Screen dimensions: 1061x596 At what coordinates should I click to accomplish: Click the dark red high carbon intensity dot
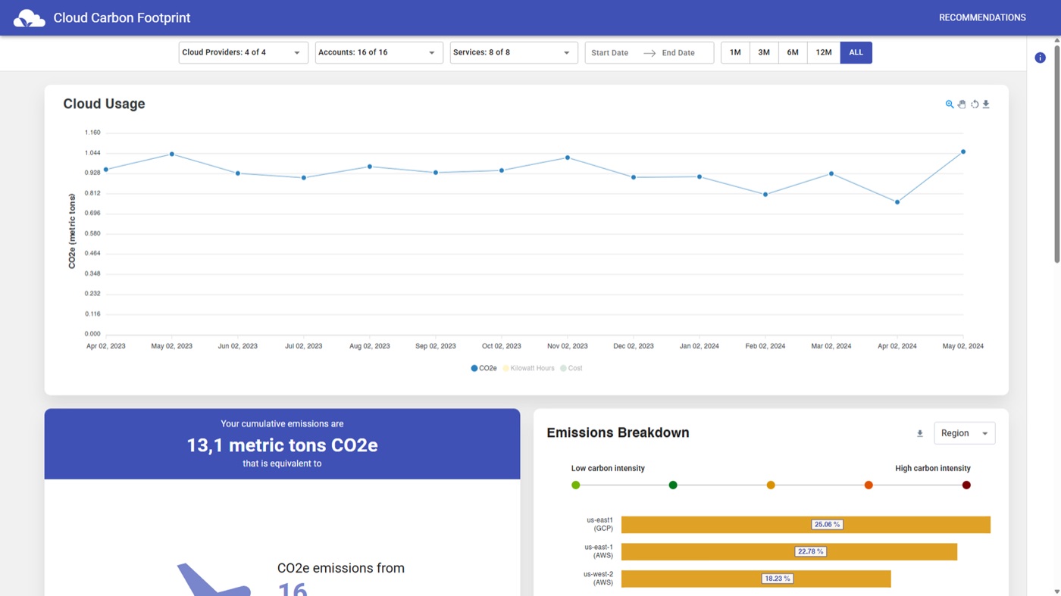(966, 485)
